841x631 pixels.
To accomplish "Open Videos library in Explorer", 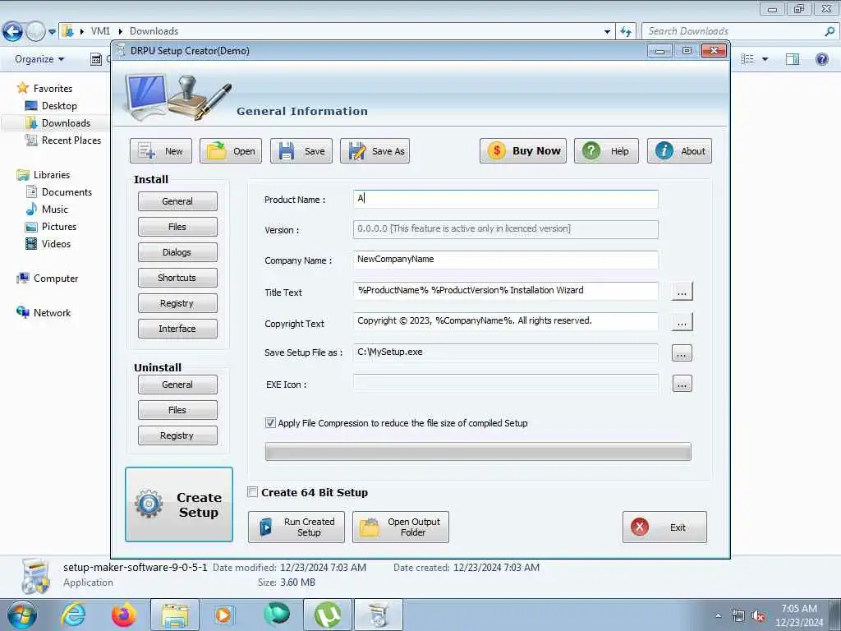I will (48, 243).
